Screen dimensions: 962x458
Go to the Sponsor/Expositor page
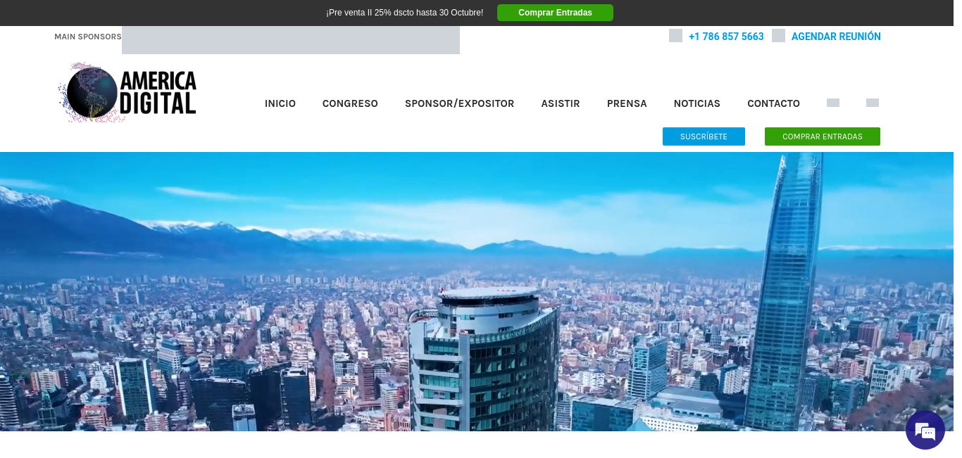click(459, 103)
